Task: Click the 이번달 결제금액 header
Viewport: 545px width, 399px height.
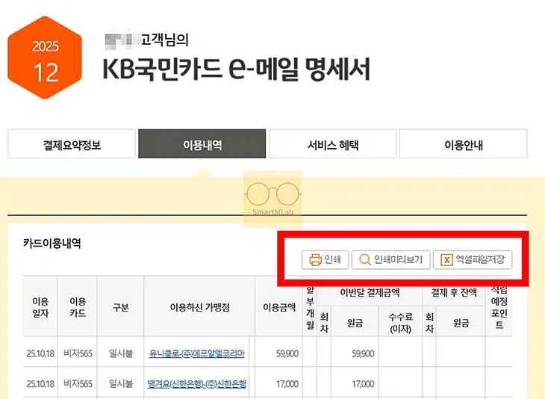Action: pos(370,293)
